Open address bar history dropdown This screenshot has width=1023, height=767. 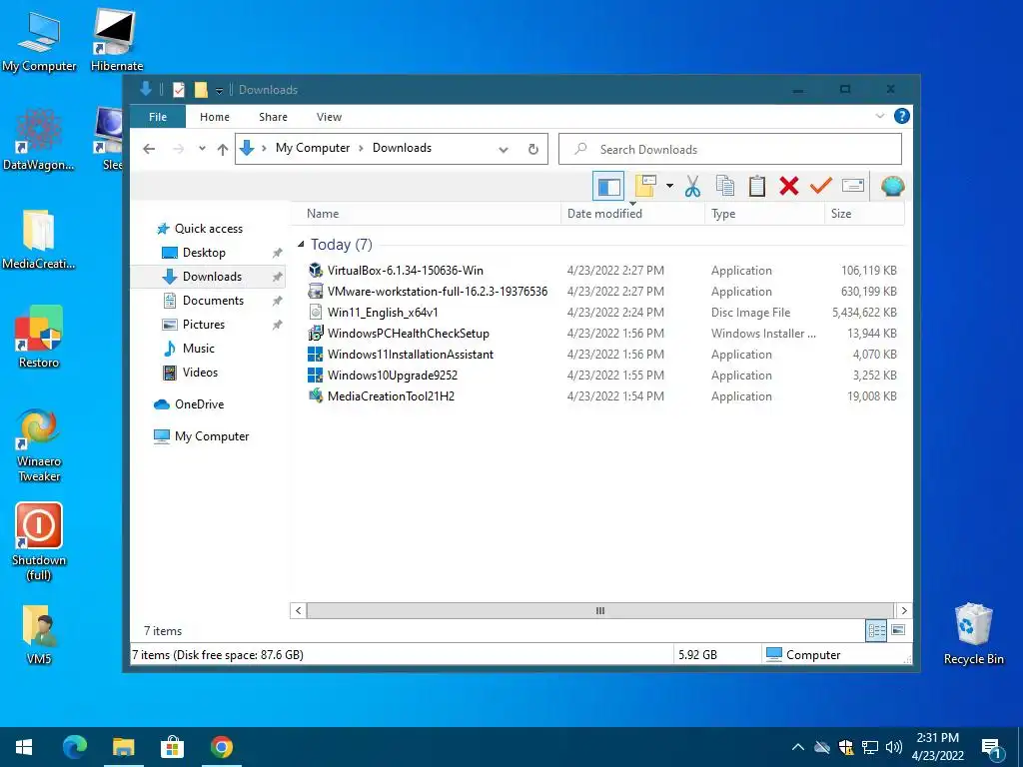tap(504, 150)
